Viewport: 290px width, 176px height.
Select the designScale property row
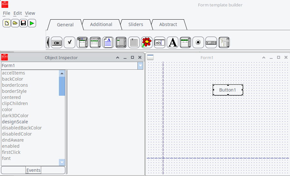click(15, 122)
